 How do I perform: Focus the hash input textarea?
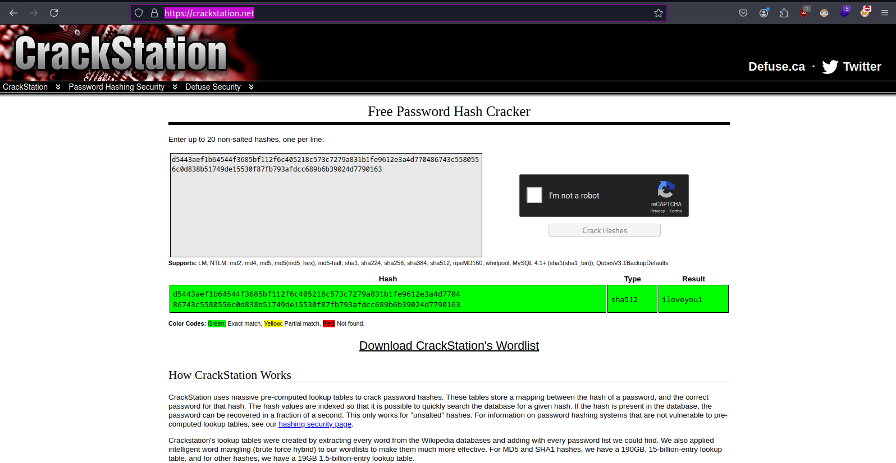[326, 205]
